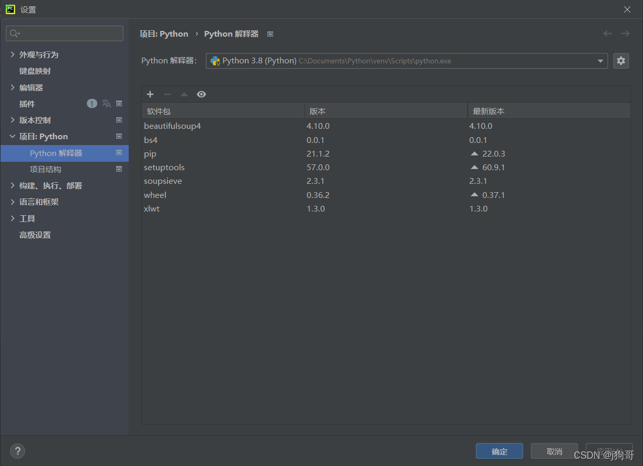
Task: Select the pip package row
Action: point(386,153)
